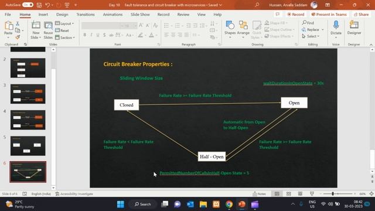The height and width of the screenshot is (211, 375).
Task: Select slide 4 thumbnail
Action: coord(28,120)
